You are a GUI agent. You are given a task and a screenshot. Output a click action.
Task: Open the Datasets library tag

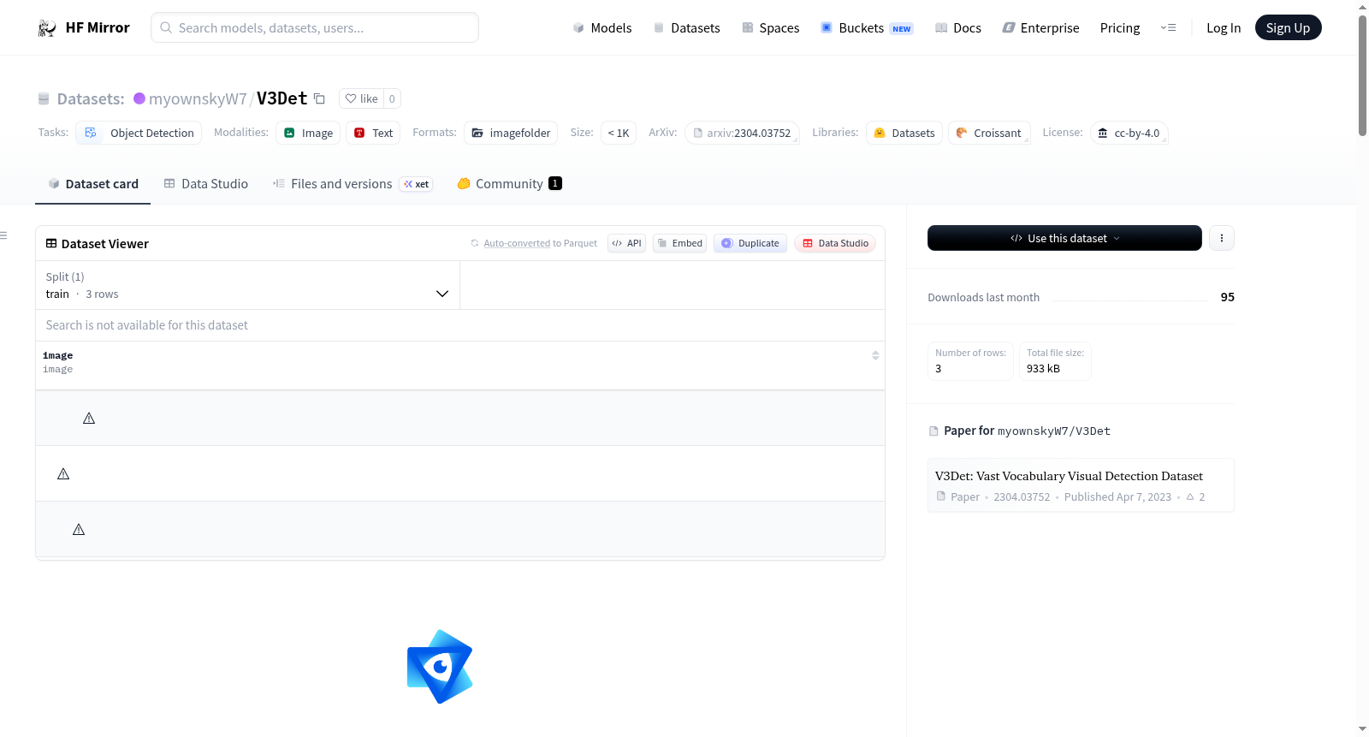[904, 133]
